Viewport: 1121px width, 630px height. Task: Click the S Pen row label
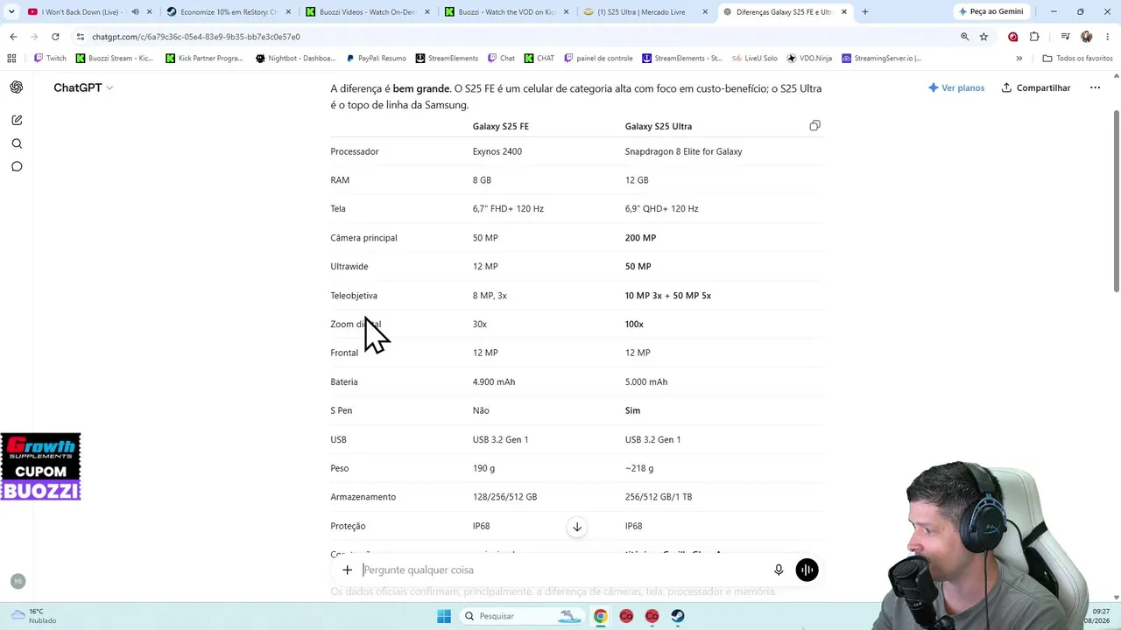click(342, 410)
